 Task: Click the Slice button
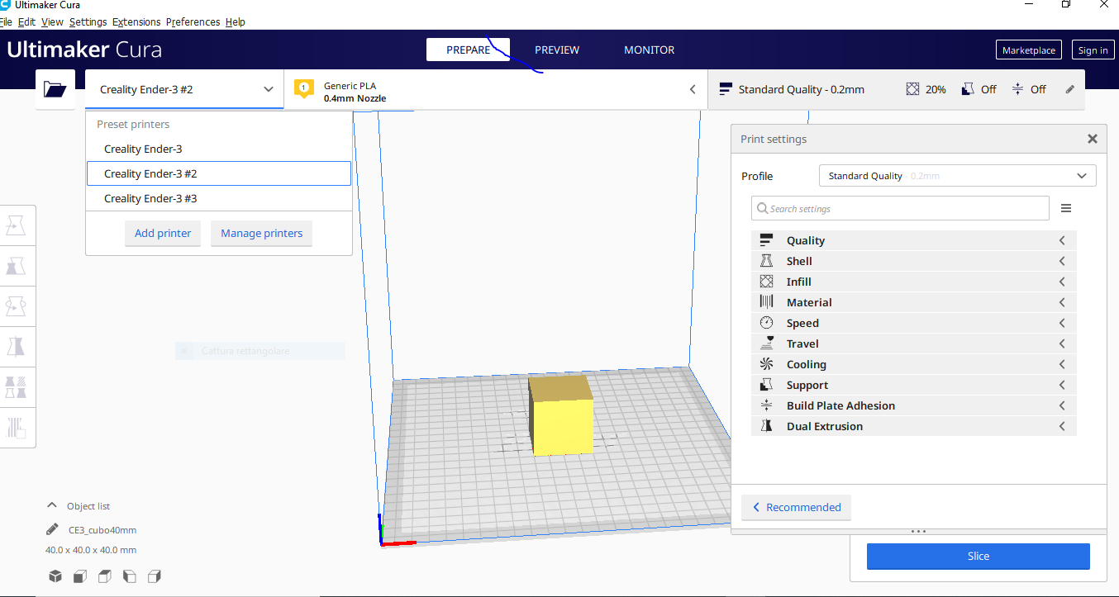click(x=978, y=556)
